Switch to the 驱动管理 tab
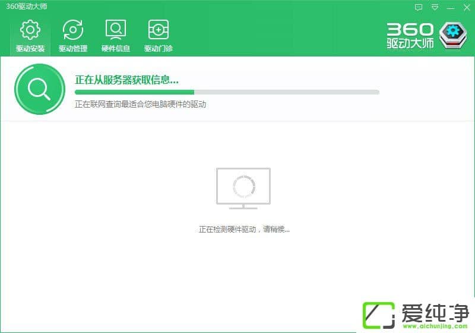Image resolution: width=475 pixels, height=333 pixels. click(73, 36)
